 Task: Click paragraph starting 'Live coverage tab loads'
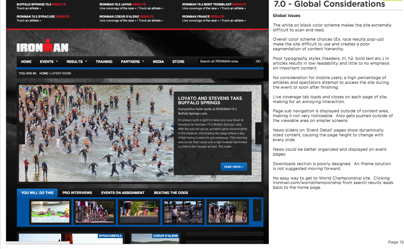click(330, 99)
